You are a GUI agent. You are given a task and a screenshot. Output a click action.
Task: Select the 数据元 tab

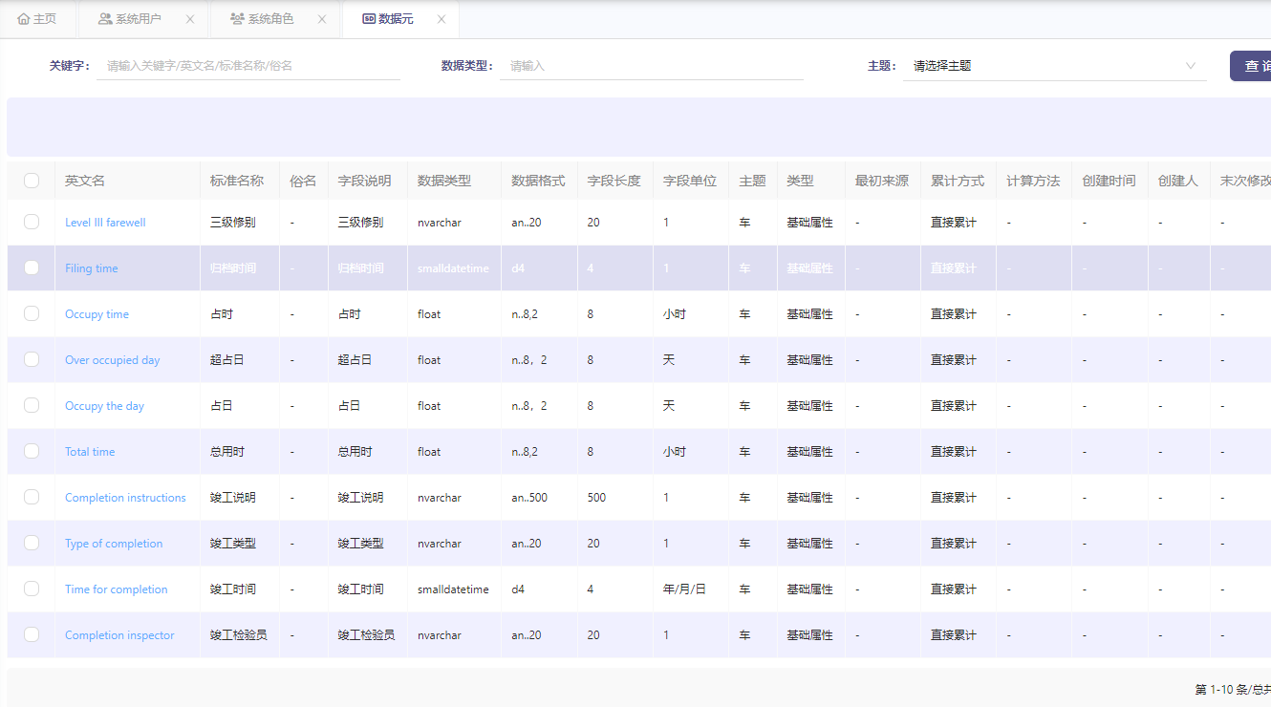400,19
